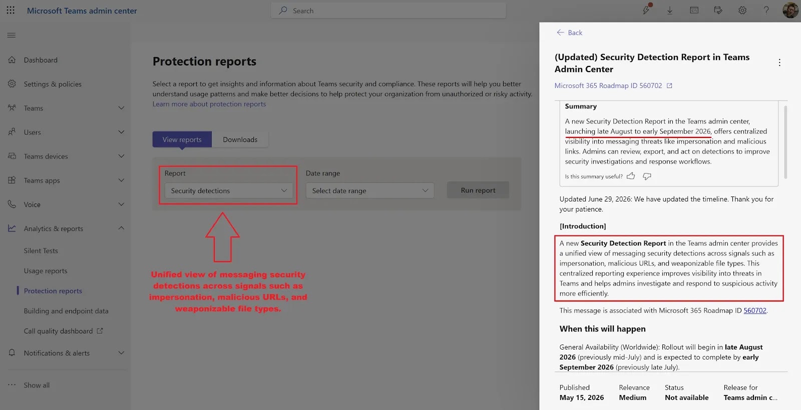Click the "Medium" relevance value
801x410 pixels.
pyautogui.click(x=633, y=397)
